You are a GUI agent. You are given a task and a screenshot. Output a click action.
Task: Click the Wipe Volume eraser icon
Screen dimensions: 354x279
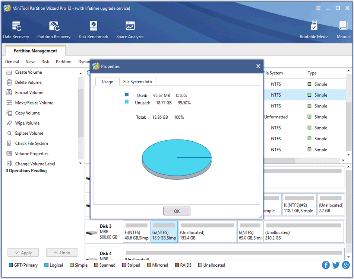click(9, 123)
